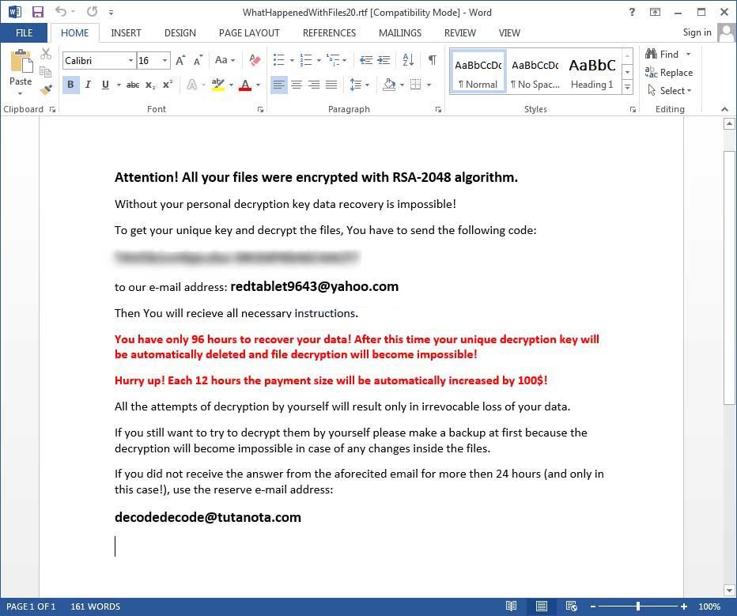Save the document with the floppy disk icon

[38, 12]
